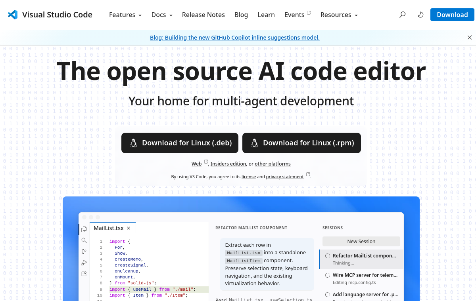Click the Linux penguin icon on .rpm button

pyautogui.click(x=254, y=143)
